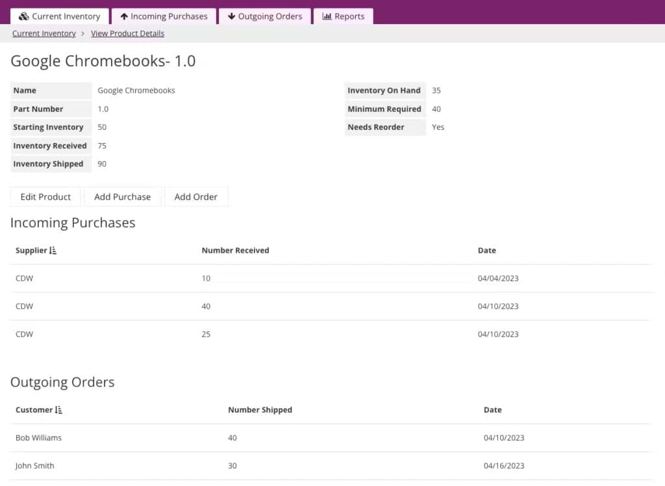Open the CDW purchase with 40 received
Image resolution: width=665 pixels, height=486 pixels.
[x=24, y=306]
